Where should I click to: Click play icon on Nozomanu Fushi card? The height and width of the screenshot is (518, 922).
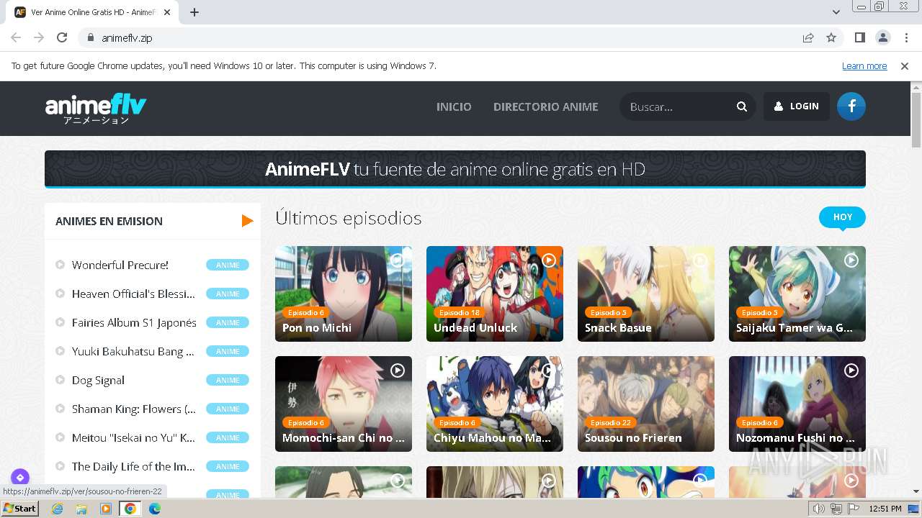coord(851,371)
